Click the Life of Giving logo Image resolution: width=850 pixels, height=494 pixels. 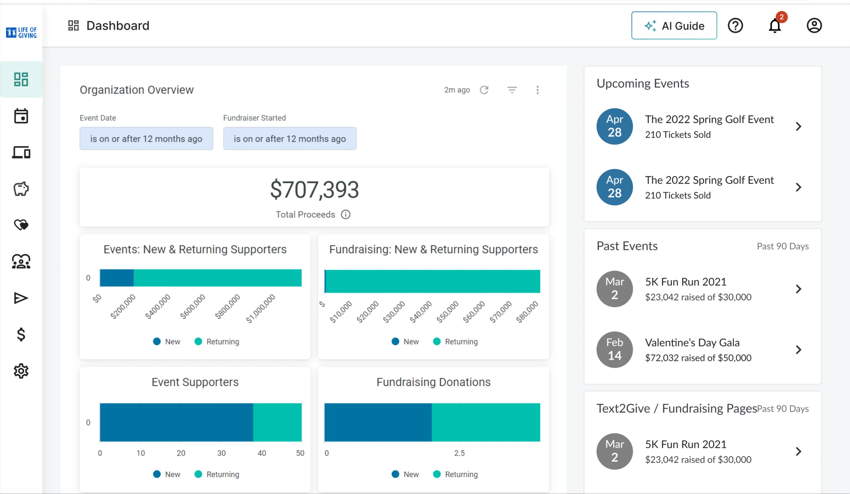pos(21,32)
